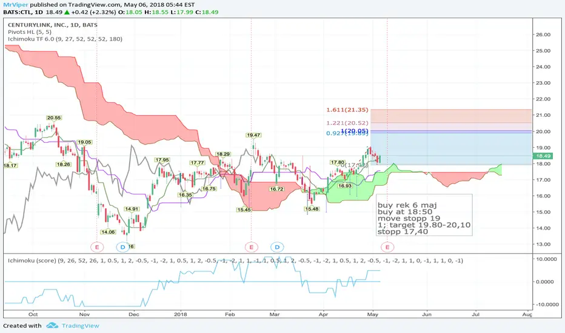
Task: Click the Oct label on the time axis
Action: 33,314
